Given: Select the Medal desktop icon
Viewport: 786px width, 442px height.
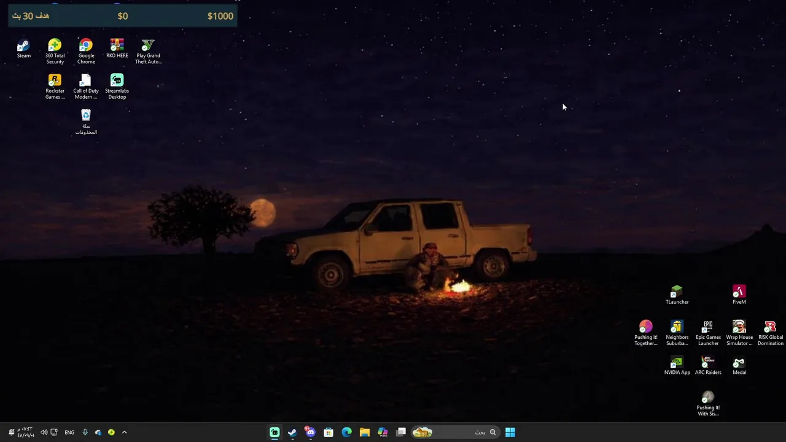Looking at the screenshot, I should point(739,366).
